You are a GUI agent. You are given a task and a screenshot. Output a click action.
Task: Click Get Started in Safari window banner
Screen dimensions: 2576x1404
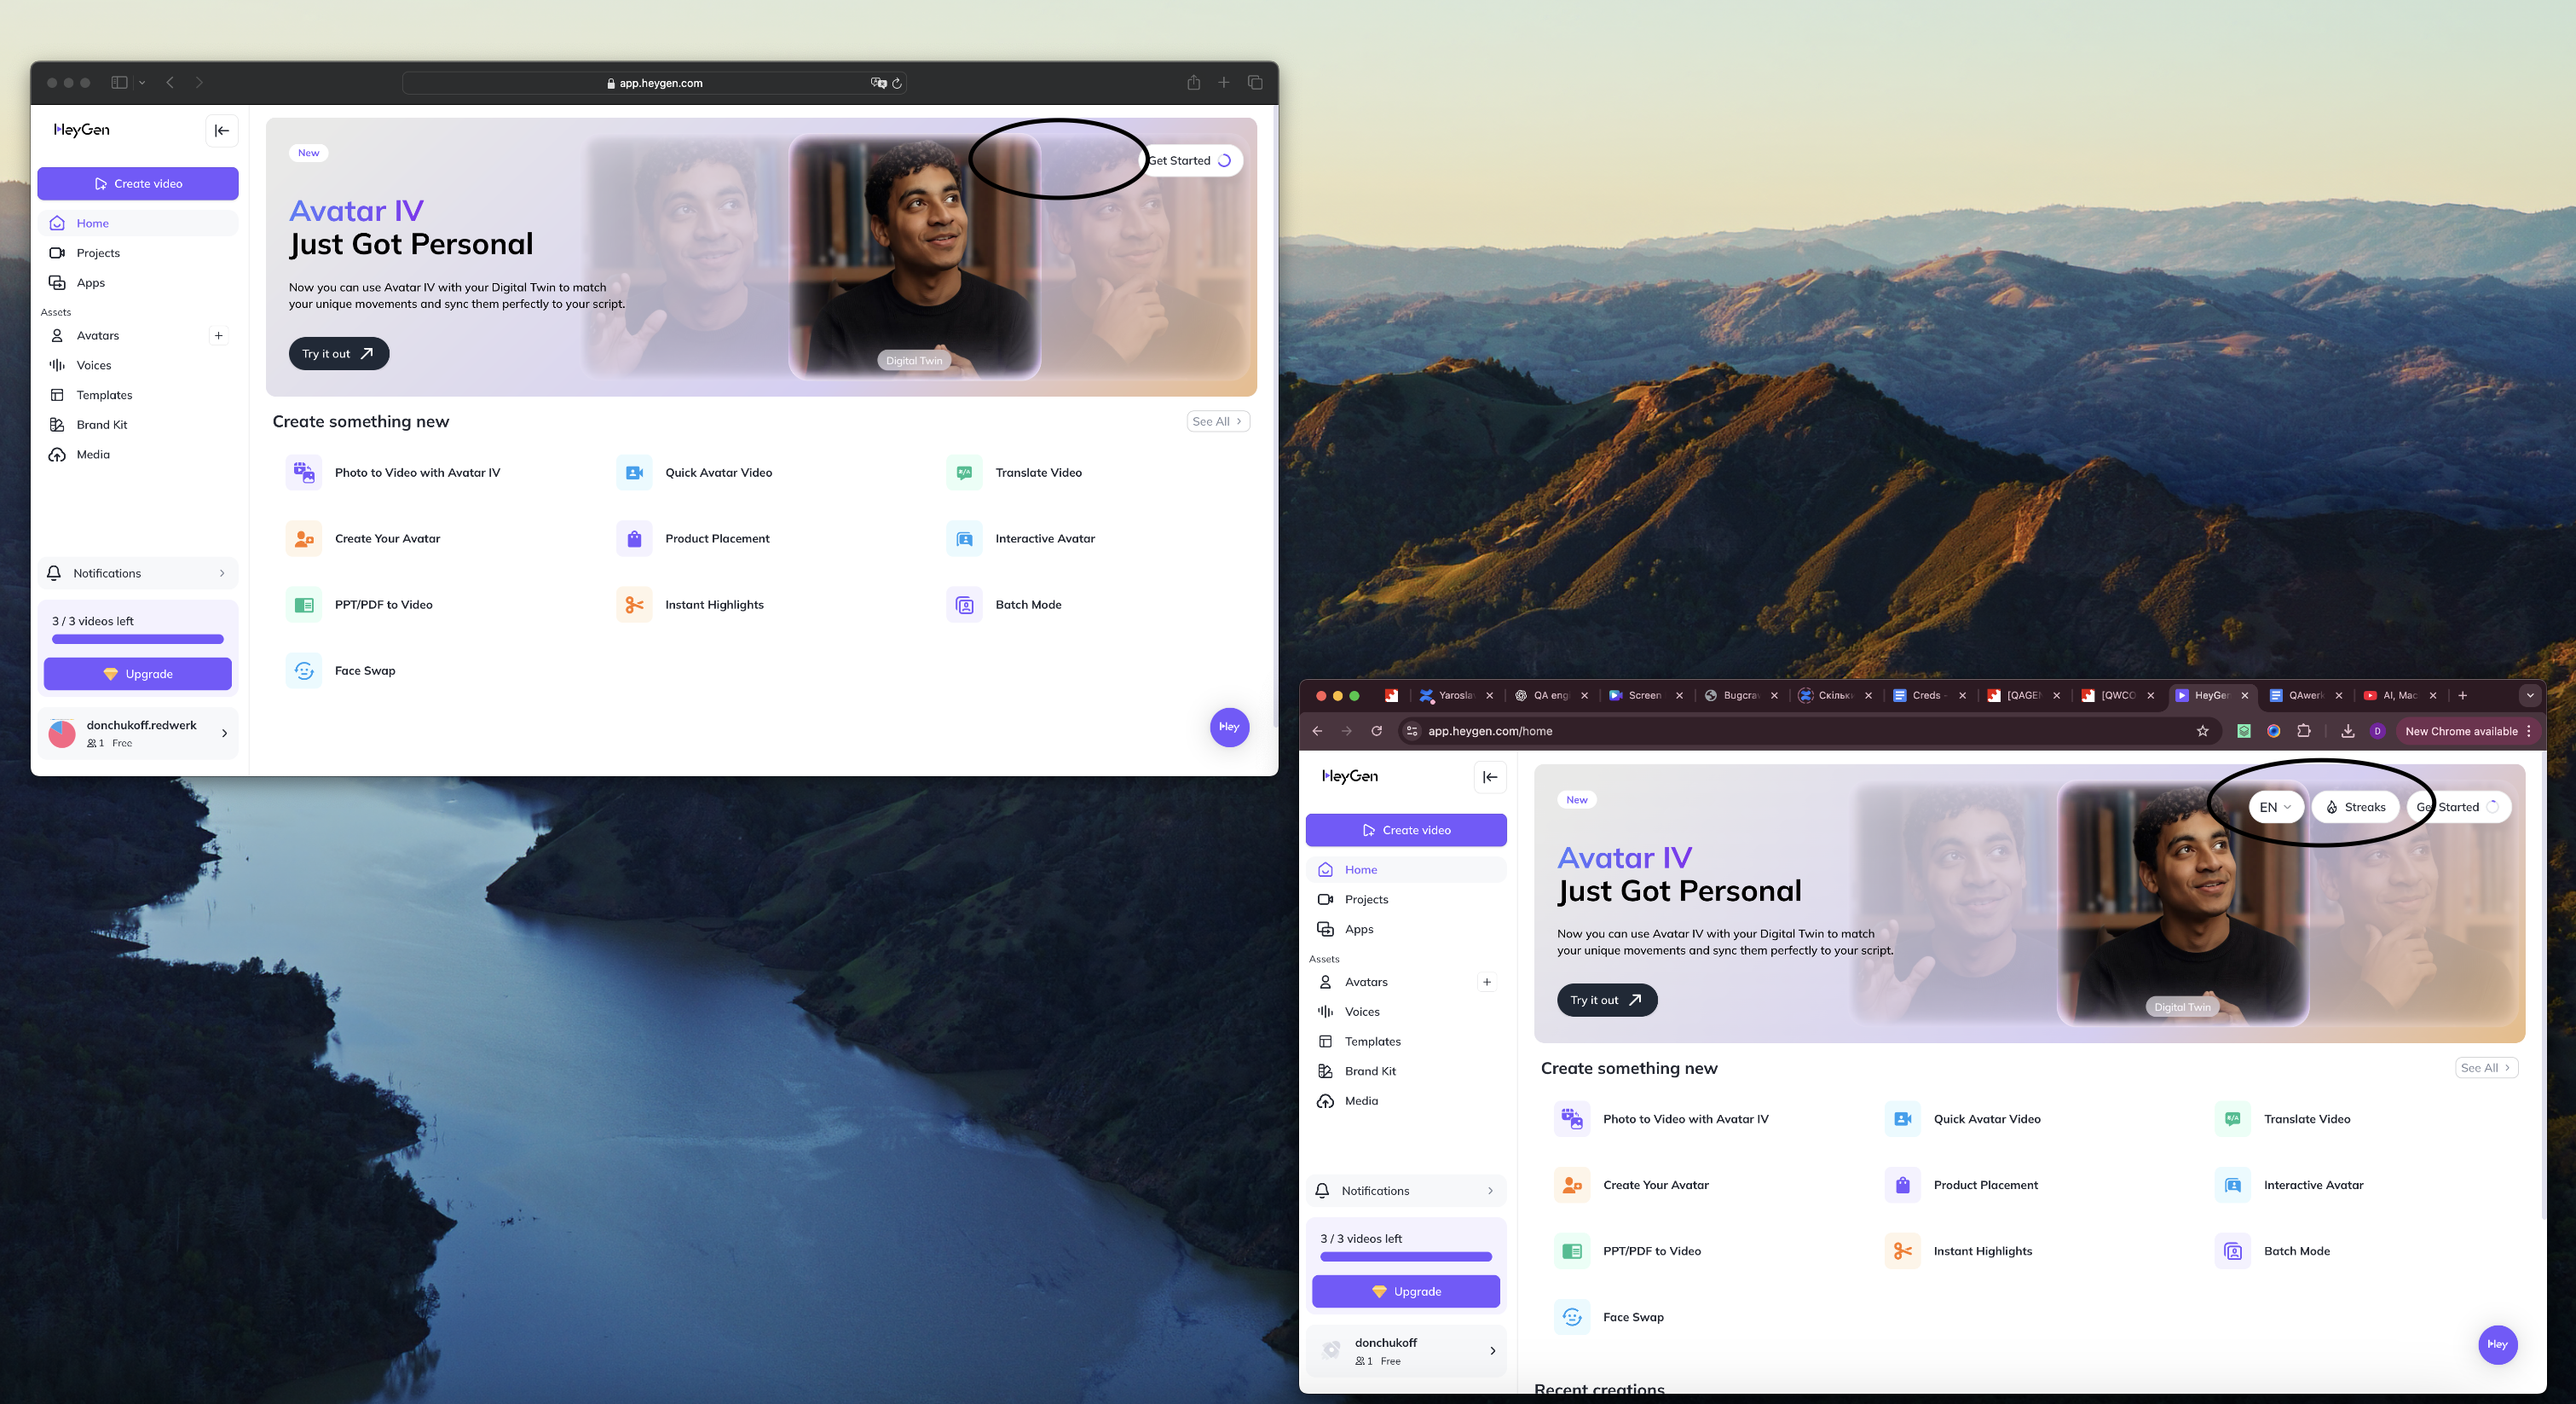1192,160
